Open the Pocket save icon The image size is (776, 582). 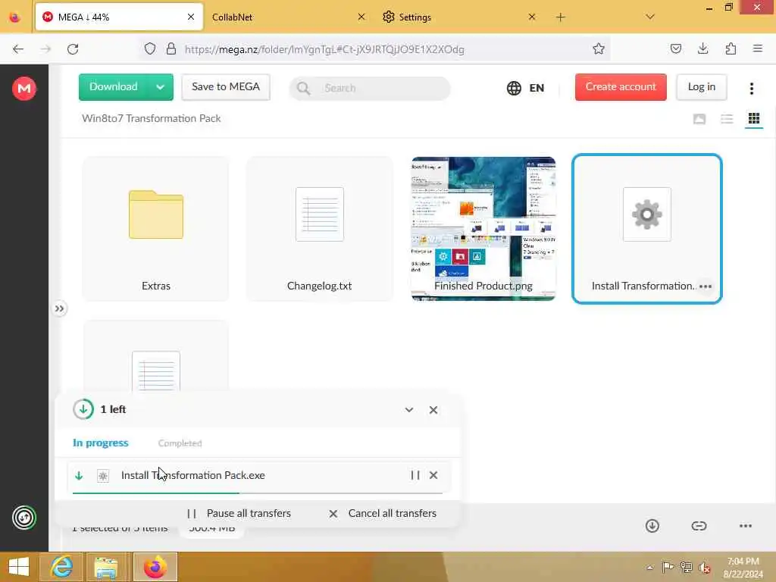pos(675,49)
